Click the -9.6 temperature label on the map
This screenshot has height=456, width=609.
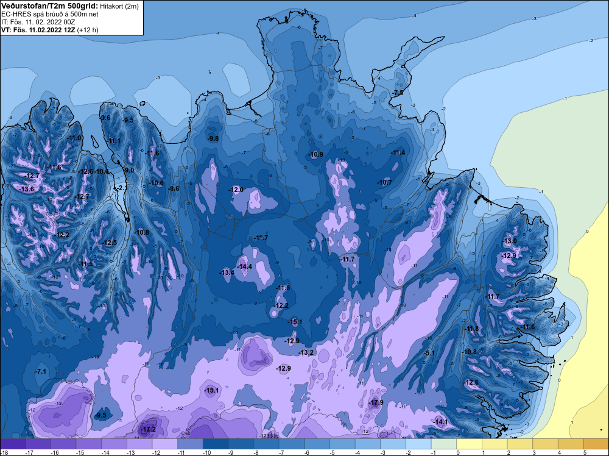tap(105, 118)
